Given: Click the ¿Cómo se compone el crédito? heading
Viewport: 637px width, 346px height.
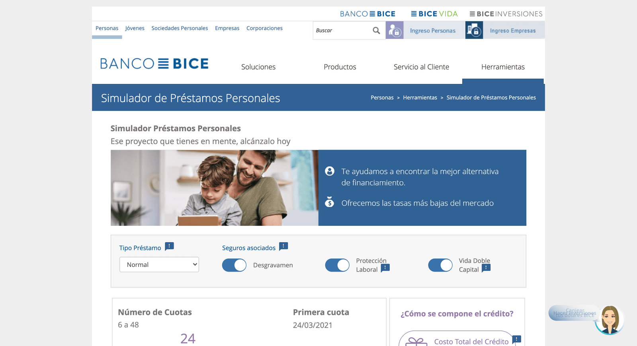Looking at the screenshot, I should (457, 314).
